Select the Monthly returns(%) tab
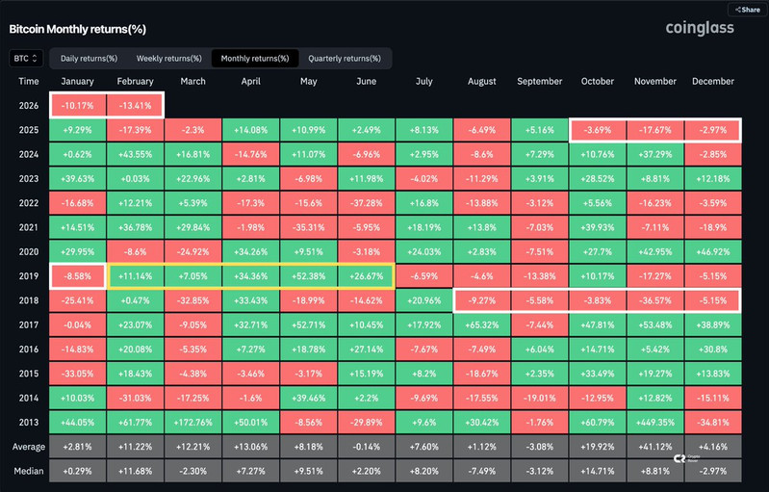The height and width of the screenshot is (492, 769). click(255, 59)
